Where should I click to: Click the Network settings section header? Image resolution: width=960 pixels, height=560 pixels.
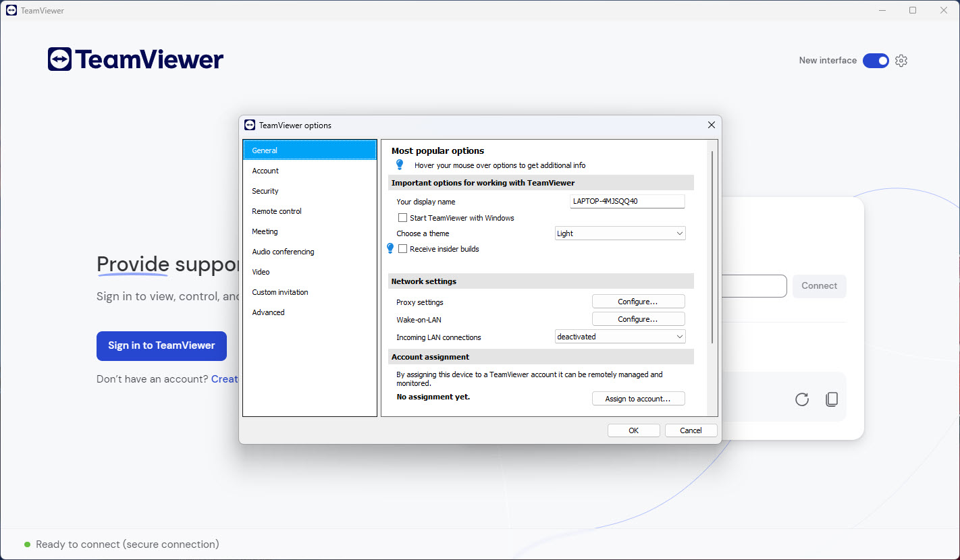(x=541, y=281)
